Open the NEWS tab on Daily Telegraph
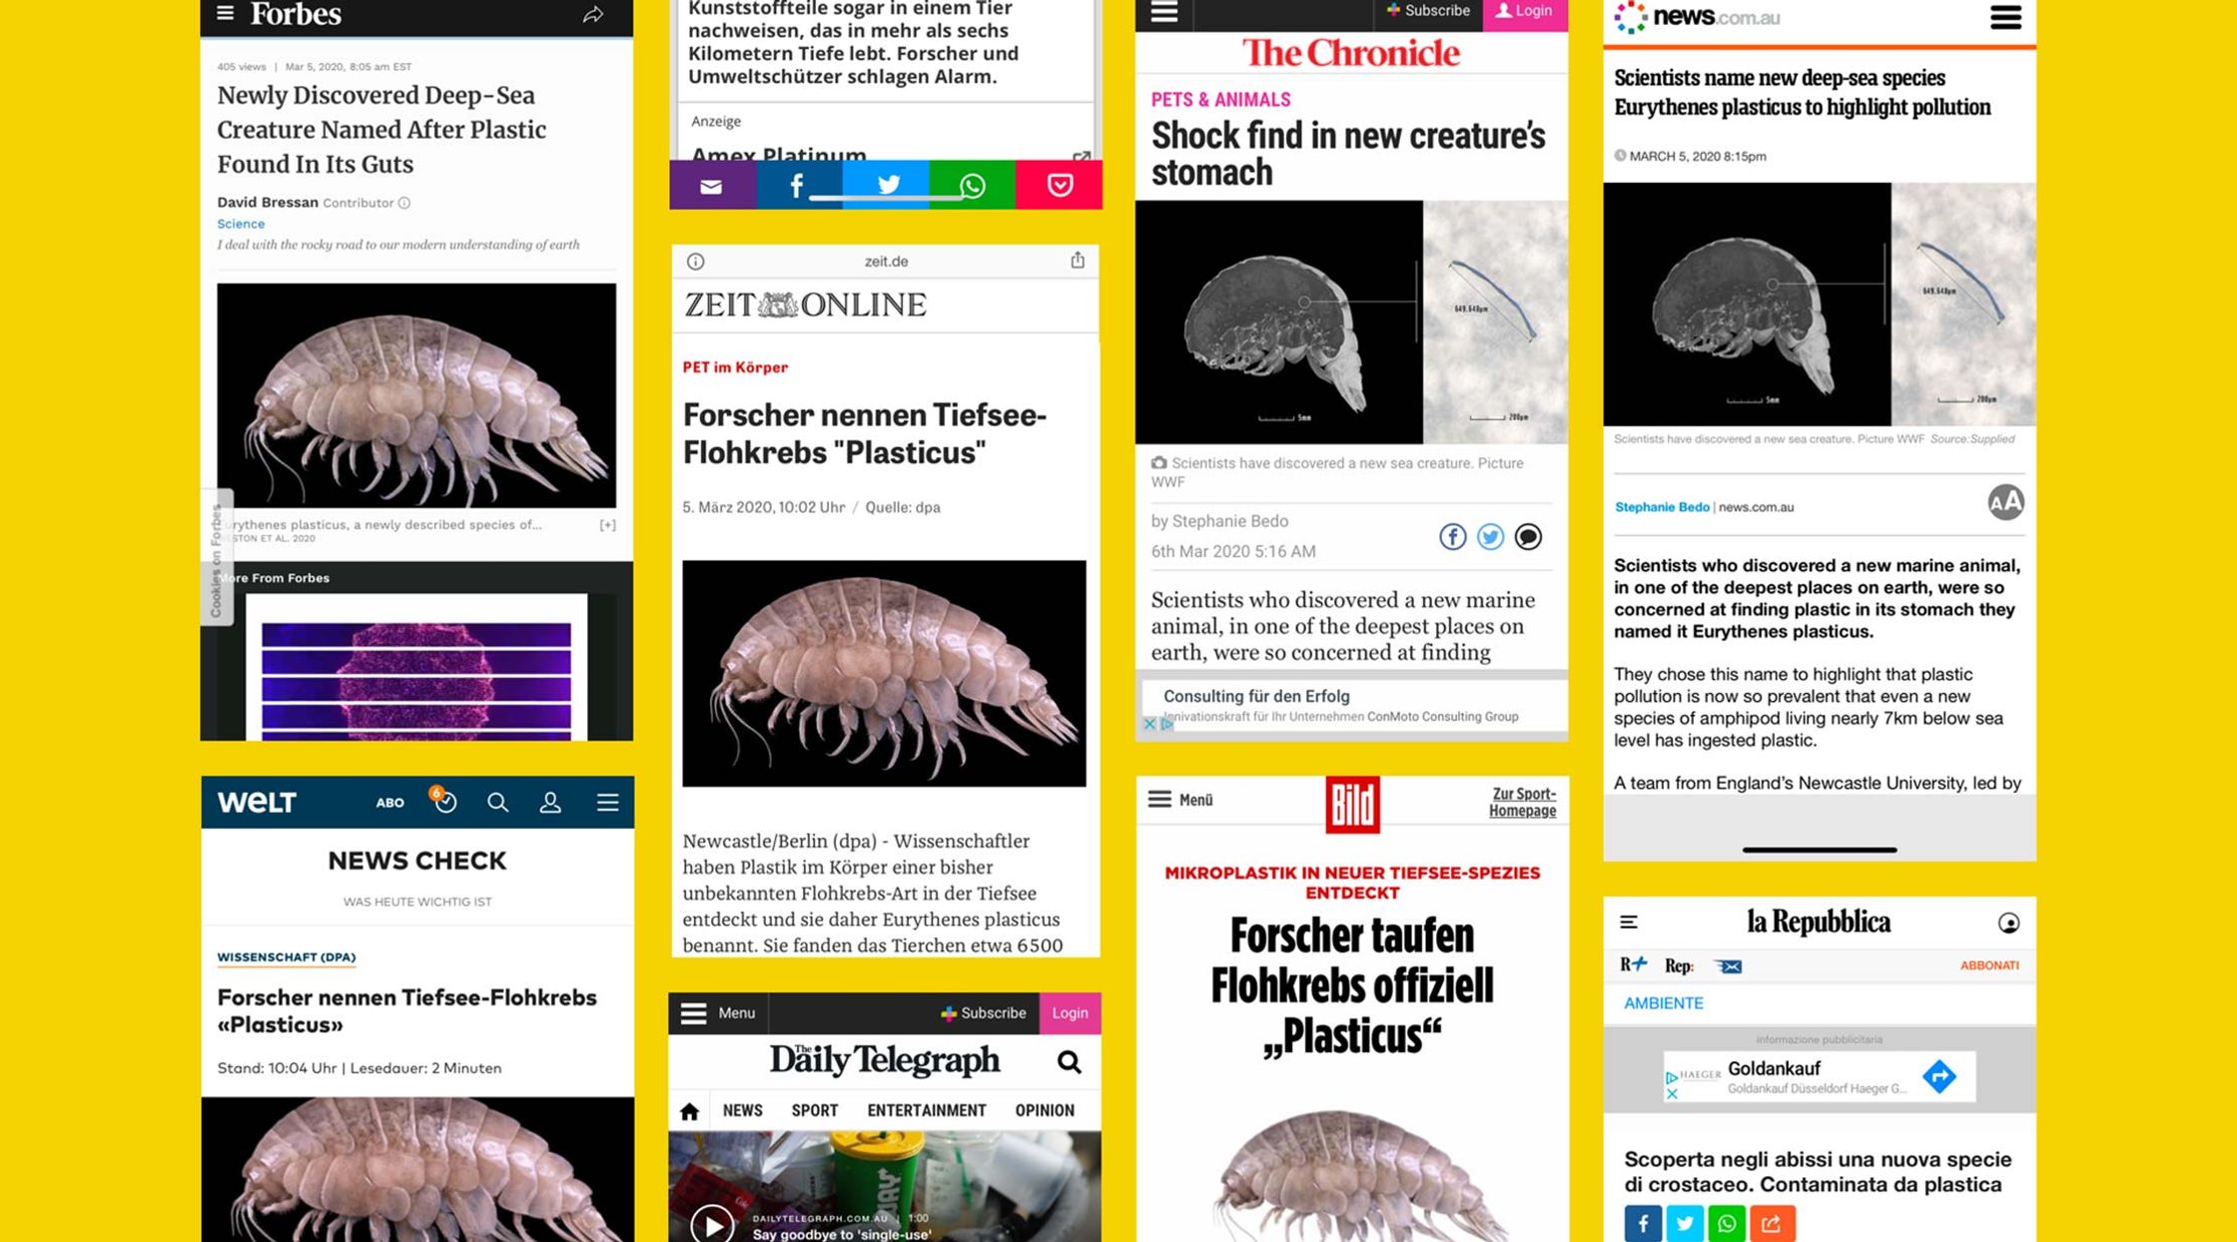2237x1242 pixels. tap(742, 1110)
